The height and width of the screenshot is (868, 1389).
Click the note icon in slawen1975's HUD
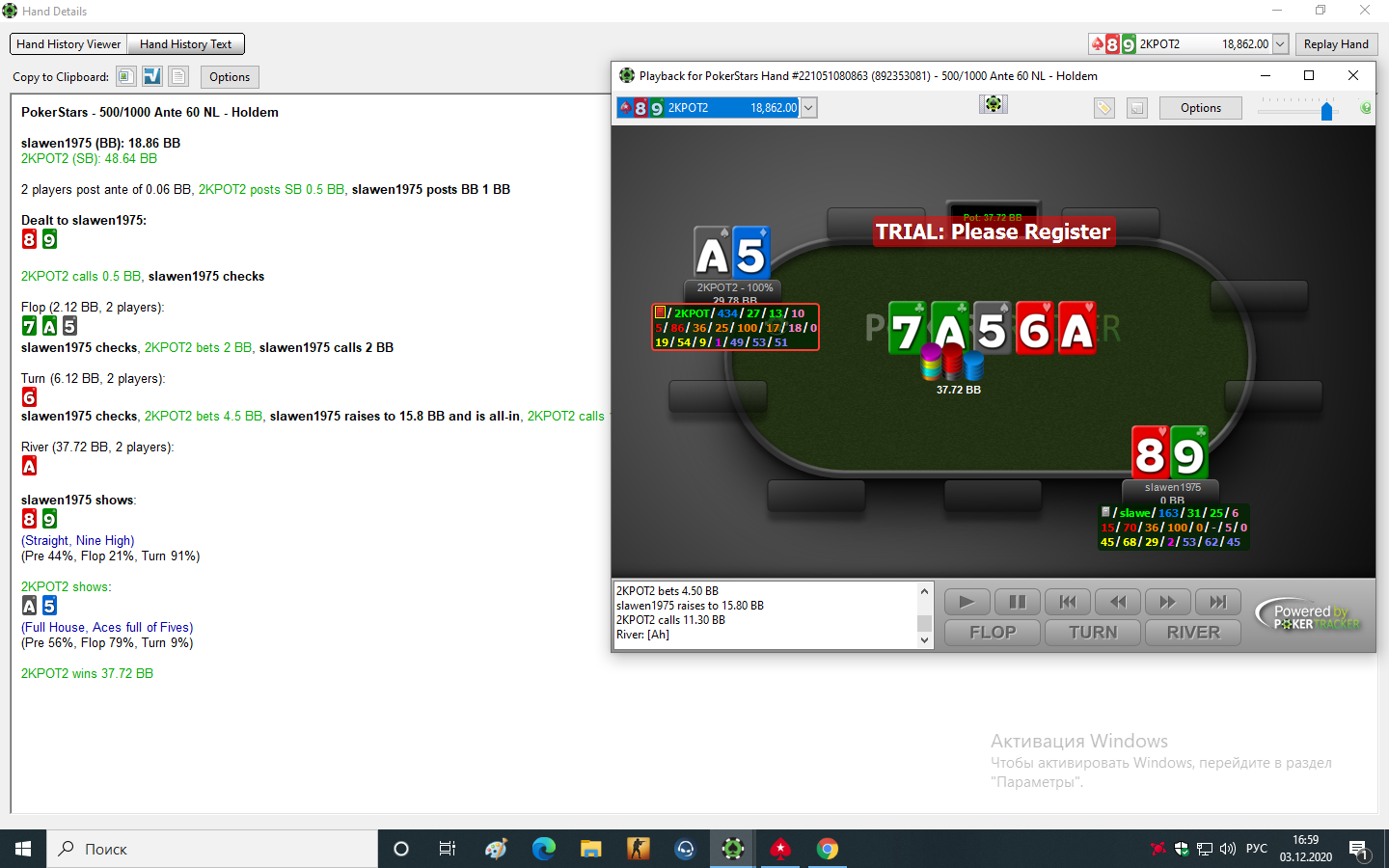(1105, 512)
